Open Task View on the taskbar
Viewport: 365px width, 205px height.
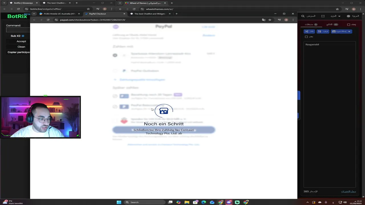(x=170, y=202)
